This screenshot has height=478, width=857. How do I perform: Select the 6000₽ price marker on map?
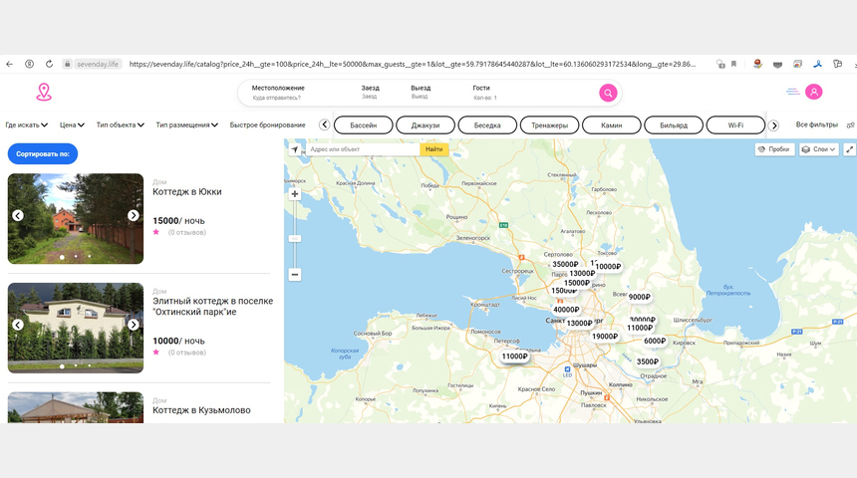tap(655, 341)
